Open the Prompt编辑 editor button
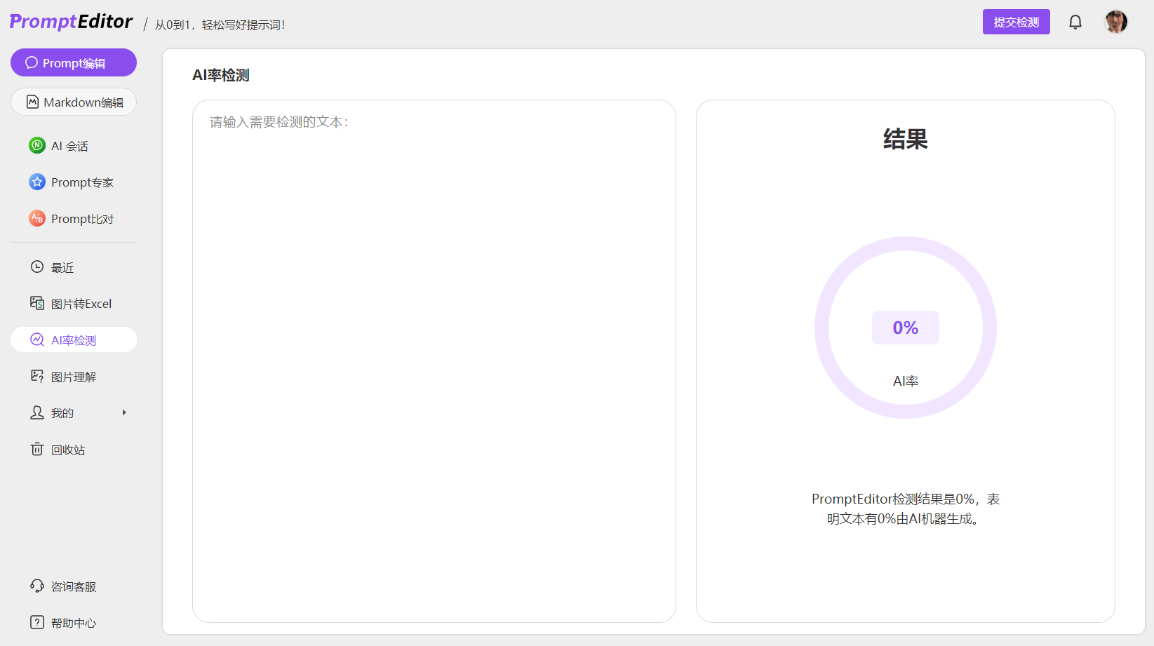1154x646 pixels. [x=74, y=62]
